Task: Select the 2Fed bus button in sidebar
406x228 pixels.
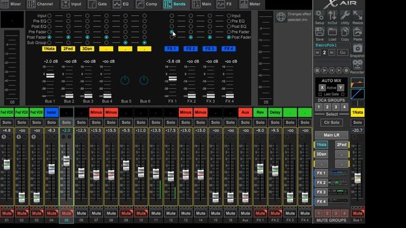Action: coord(341,145)
